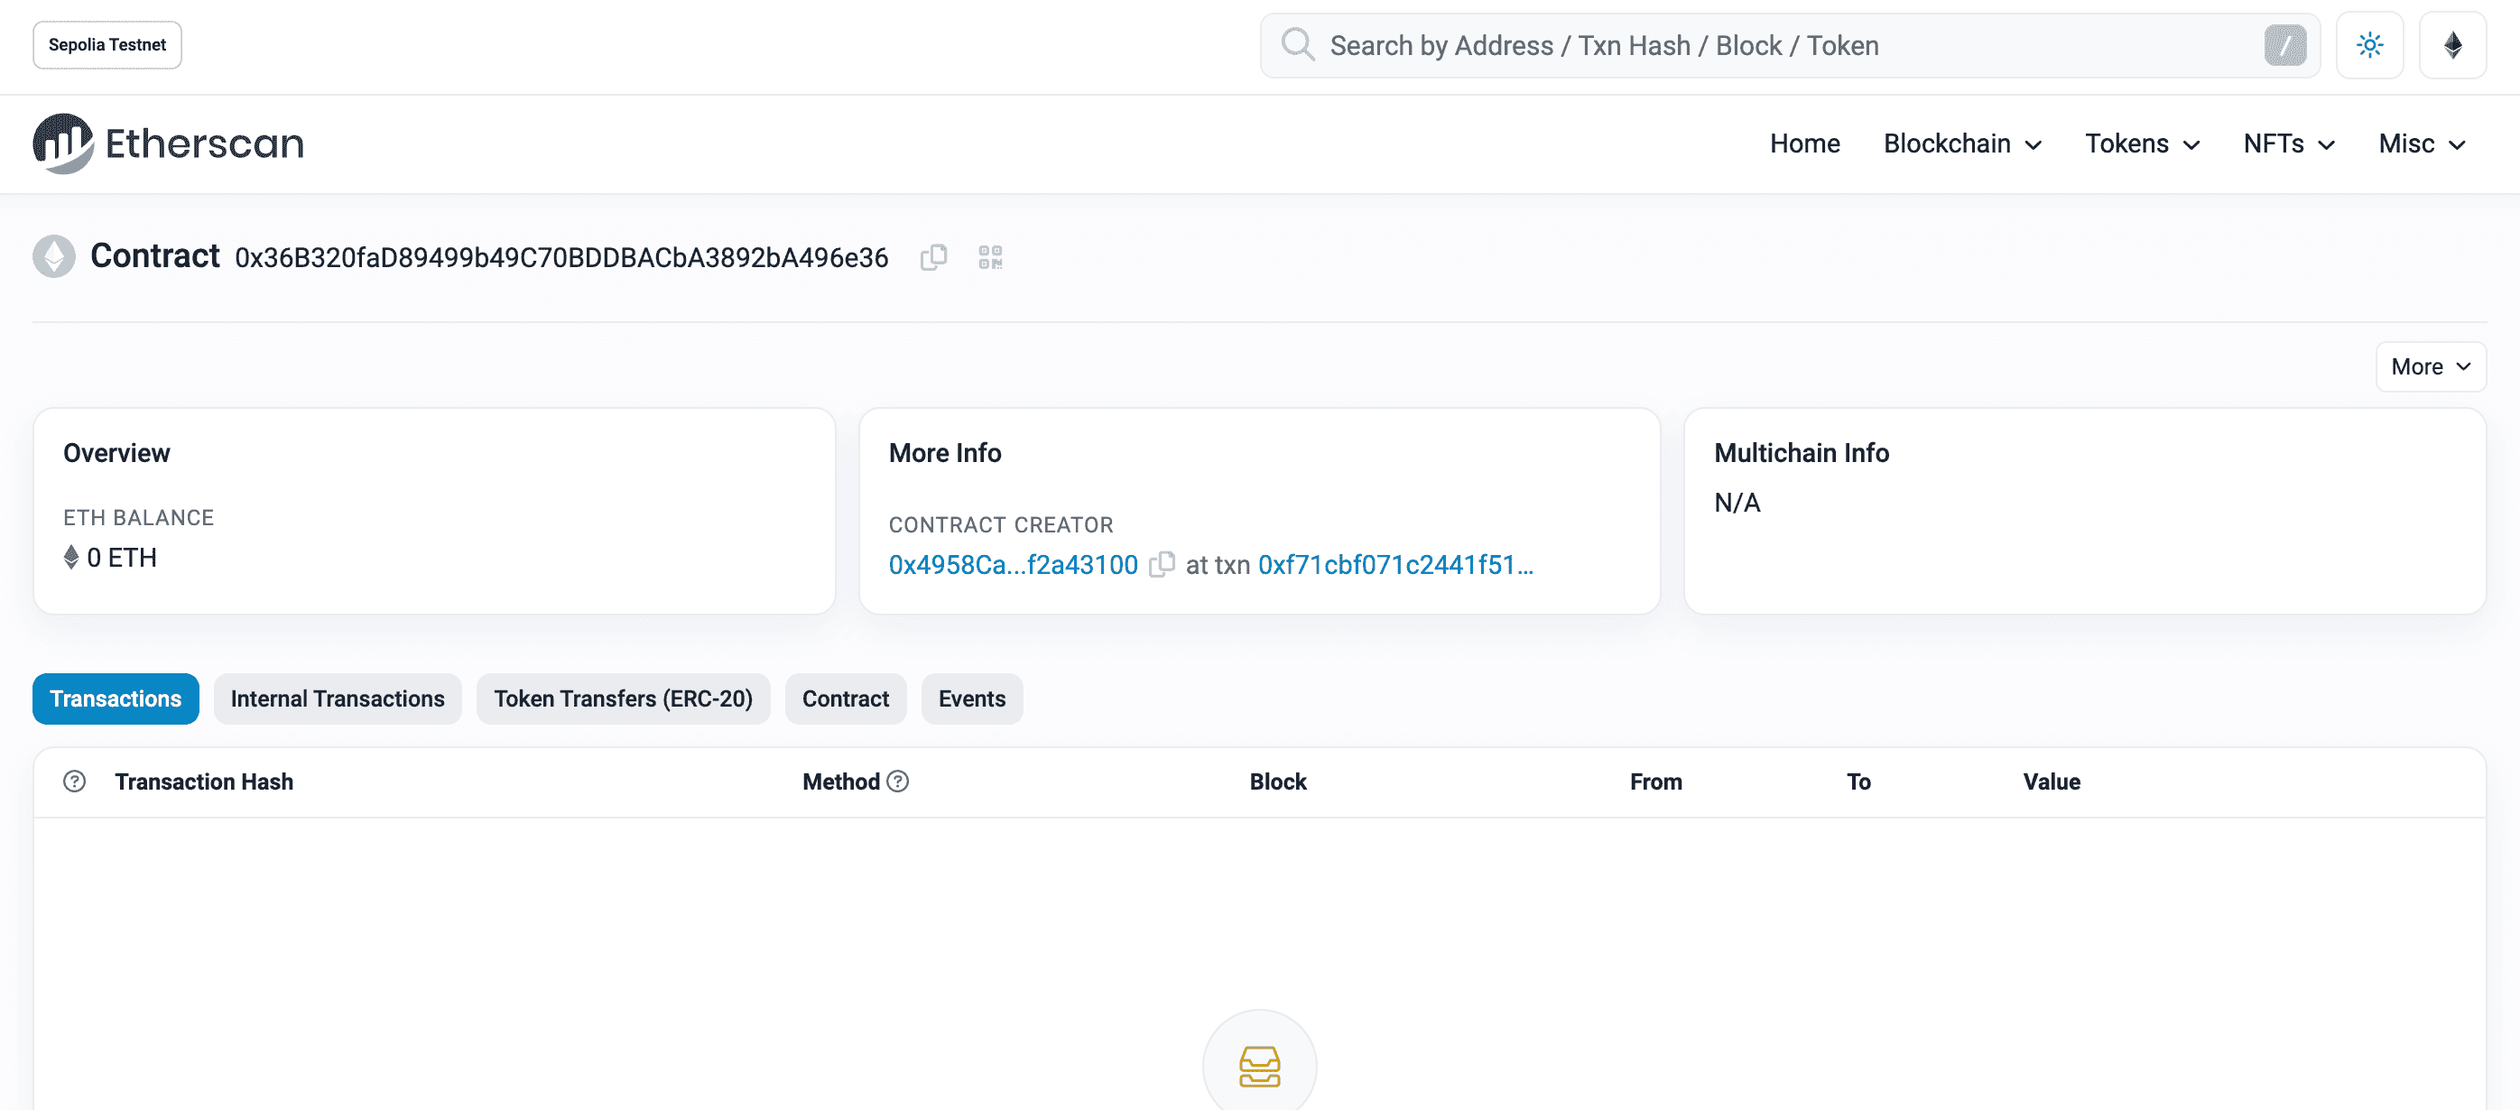Image resolution: width=2520 pixels, height=1110 pixels.
Task: Click the Multichain Info card heading
Action: pyautogui.click(x=1801, y=453)
